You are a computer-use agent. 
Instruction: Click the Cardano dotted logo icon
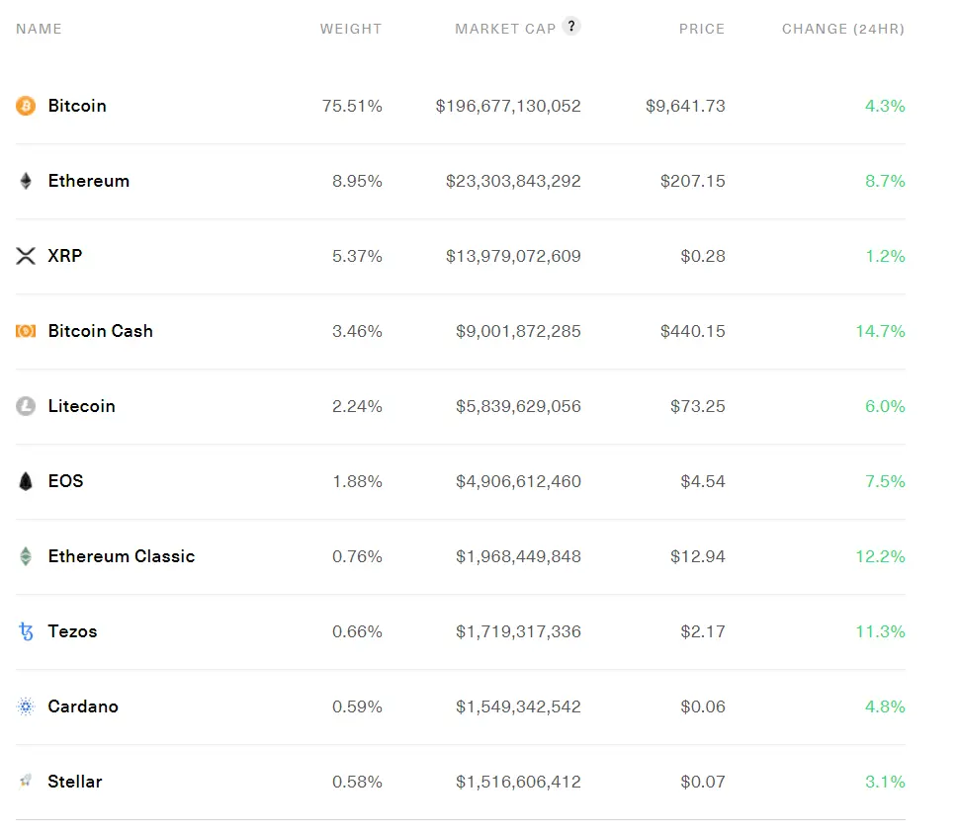click(x=26, y=706)
